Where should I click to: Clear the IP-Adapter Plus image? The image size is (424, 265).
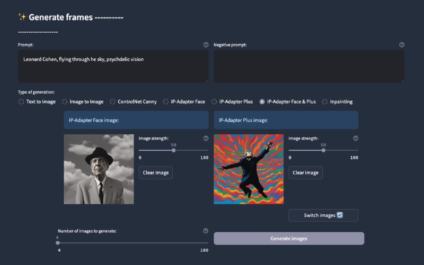point(305,172)
